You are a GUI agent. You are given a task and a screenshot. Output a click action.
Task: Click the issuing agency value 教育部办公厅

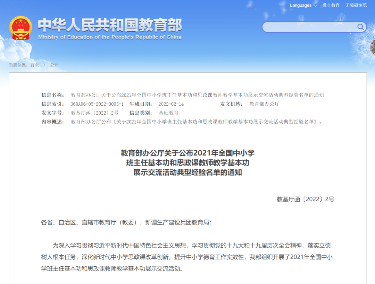coord(264,104)
